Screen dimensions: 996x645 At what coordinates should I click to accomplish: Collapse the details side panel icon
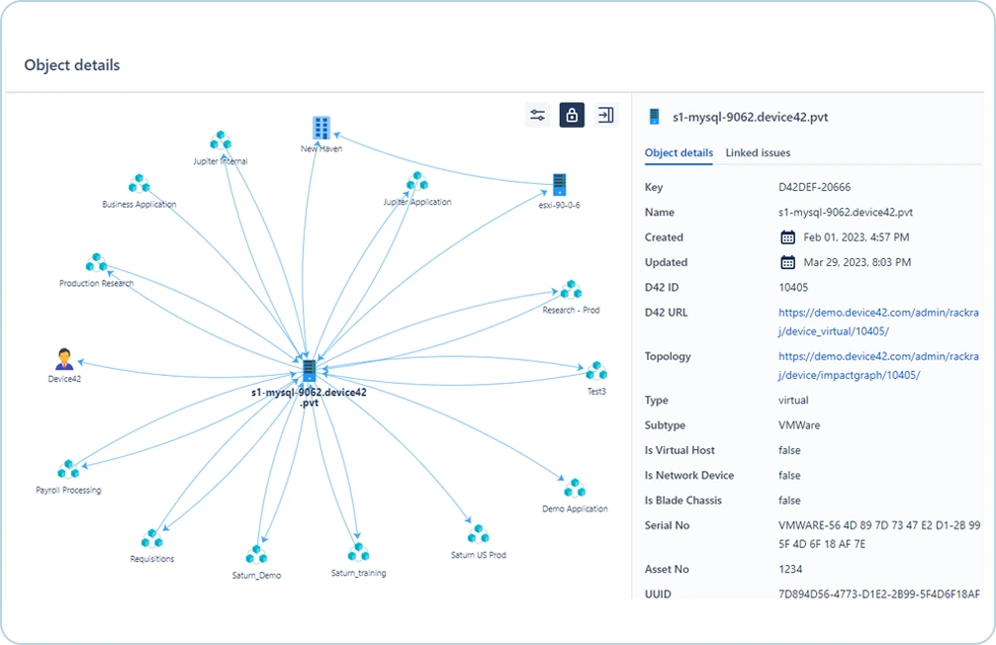(x=606, y=115)
